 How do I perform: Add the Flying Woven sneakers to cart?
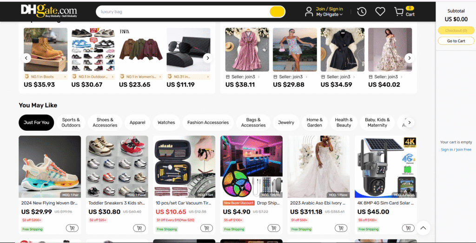coord(72,228)
